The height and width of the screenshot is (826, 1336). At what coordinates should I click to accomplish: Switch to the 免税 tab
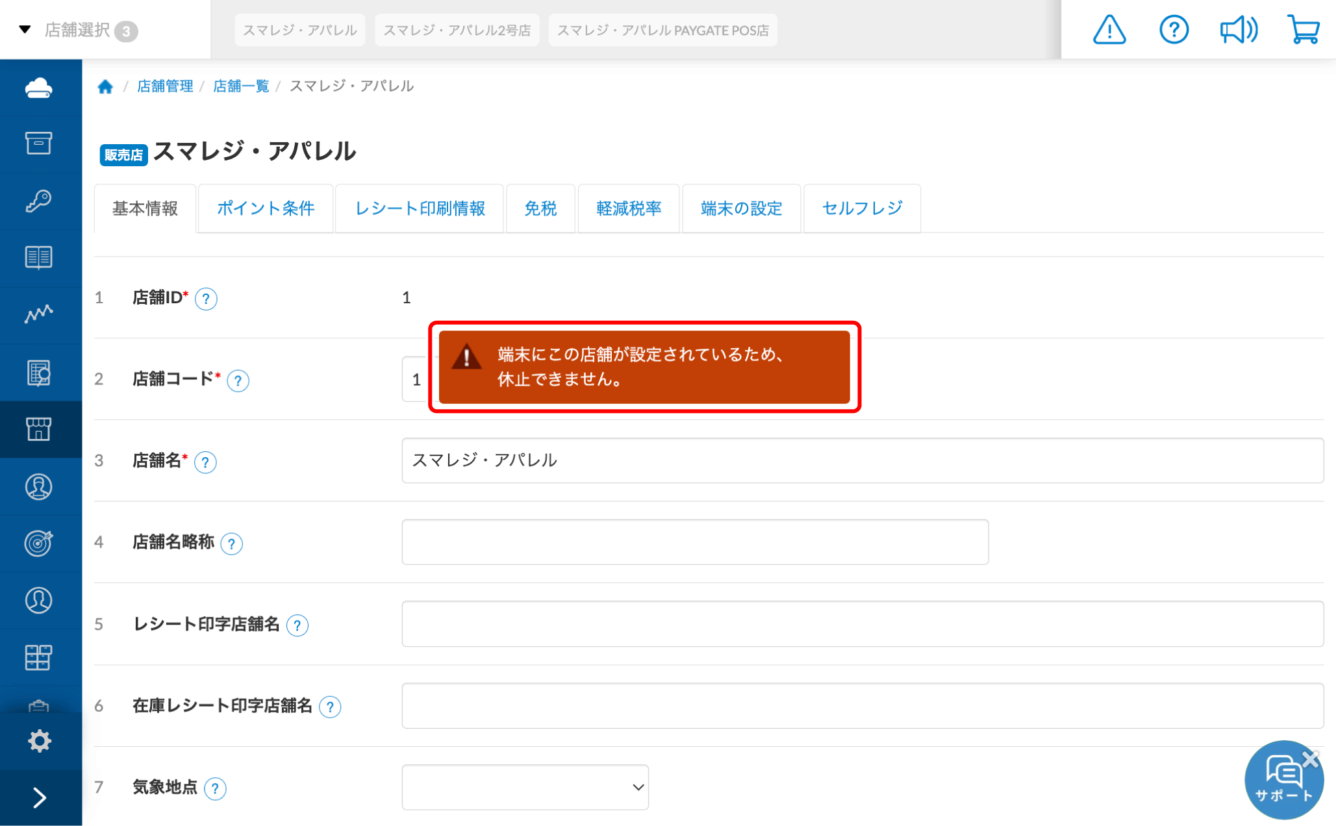[x=540, y=208]
